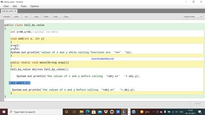Open the Class menu
This screenshot has height=115, width=205.
6,6
